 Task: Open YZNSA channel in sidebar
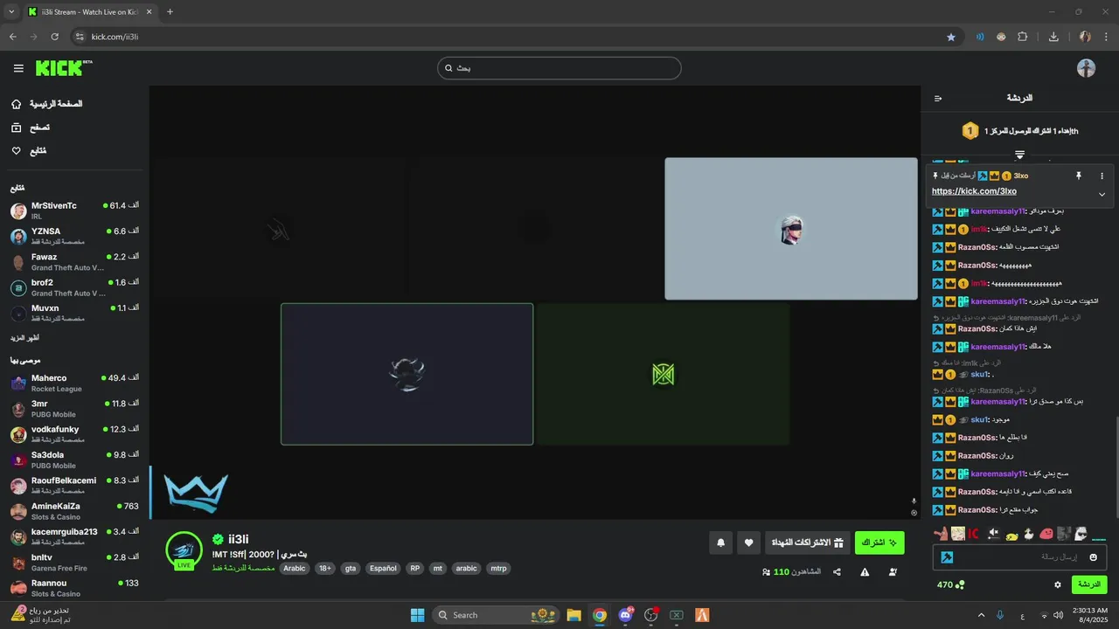click(74, 236)
